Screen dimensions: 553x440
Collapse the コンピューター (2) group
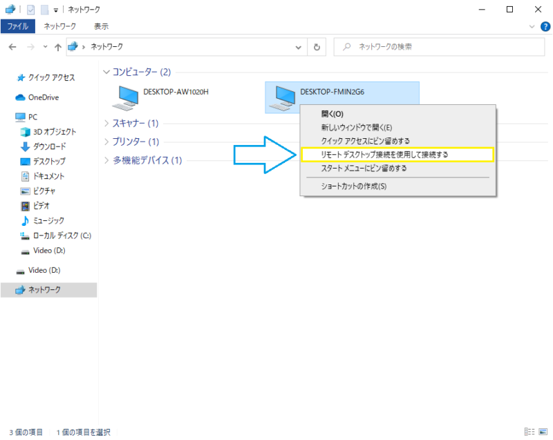[x=106, y=72]
